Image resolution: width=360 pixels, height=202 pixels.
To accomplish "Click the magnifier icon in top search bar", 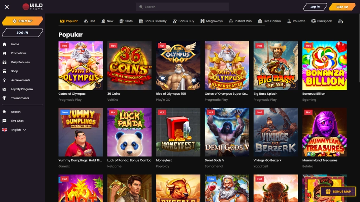I will (141, 7).
